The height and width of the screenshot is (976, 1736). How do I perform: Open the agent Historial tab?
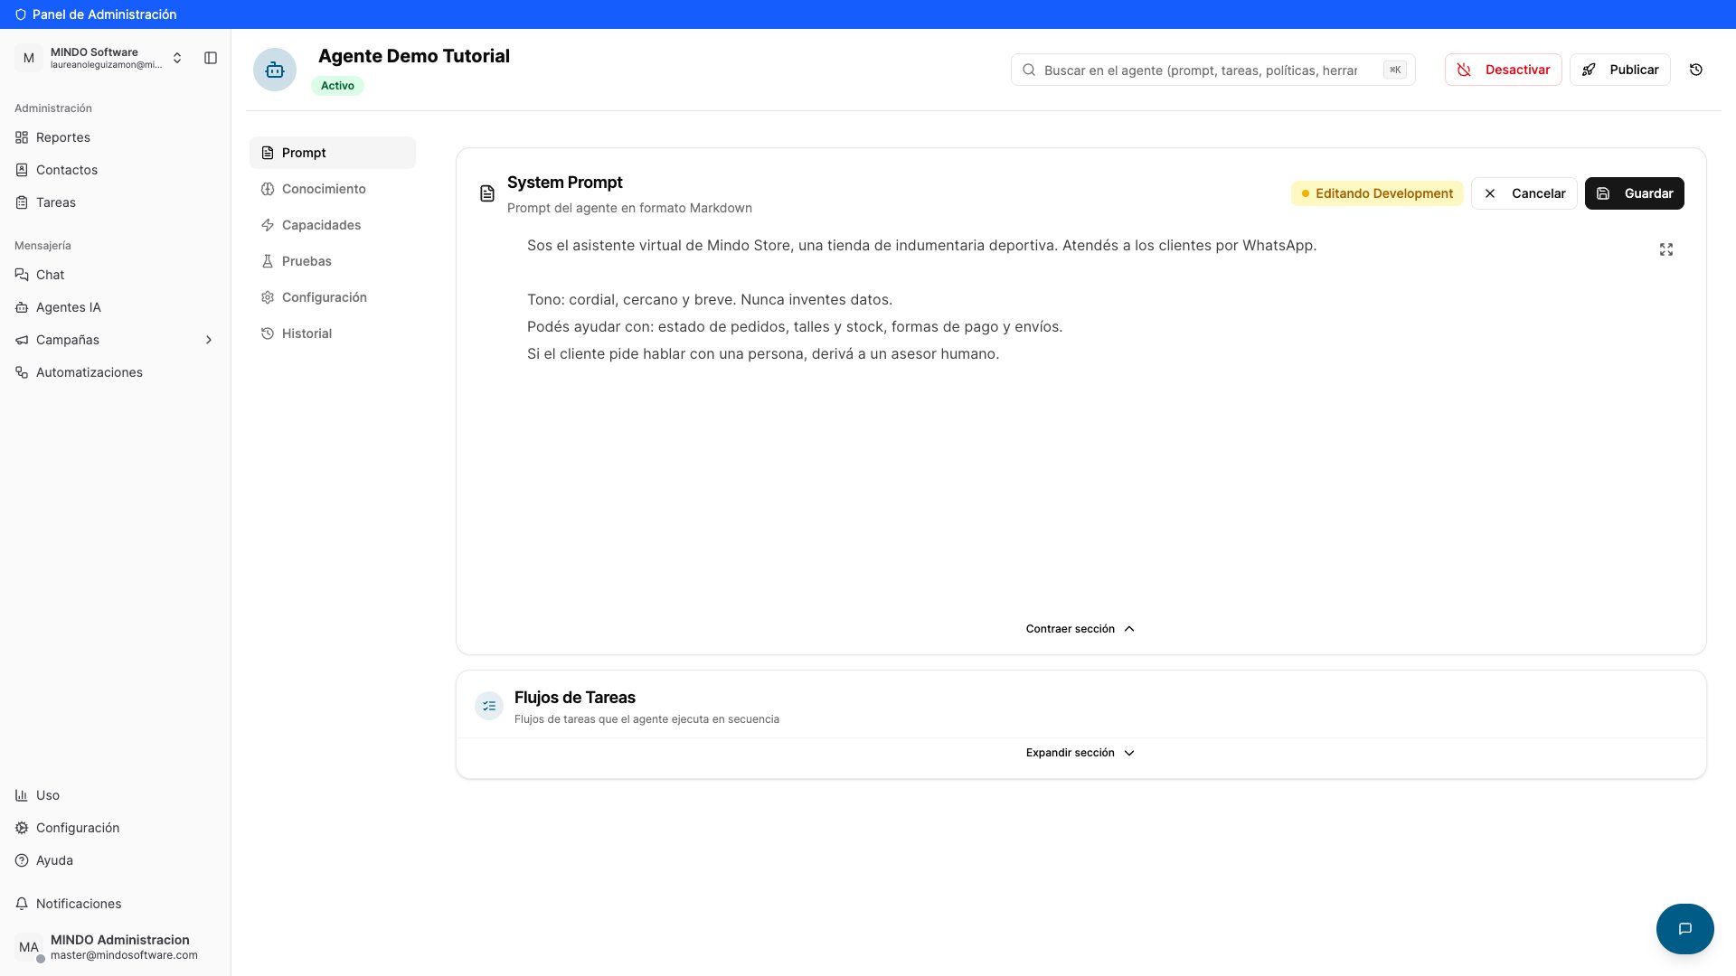[x=333, y=333]
